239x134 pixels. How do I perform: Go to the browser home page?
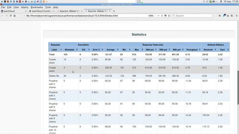click(15, 16)
